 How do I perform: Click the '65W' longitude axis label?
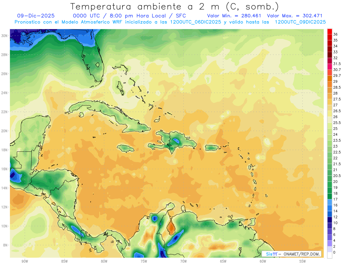pos(223,261)
